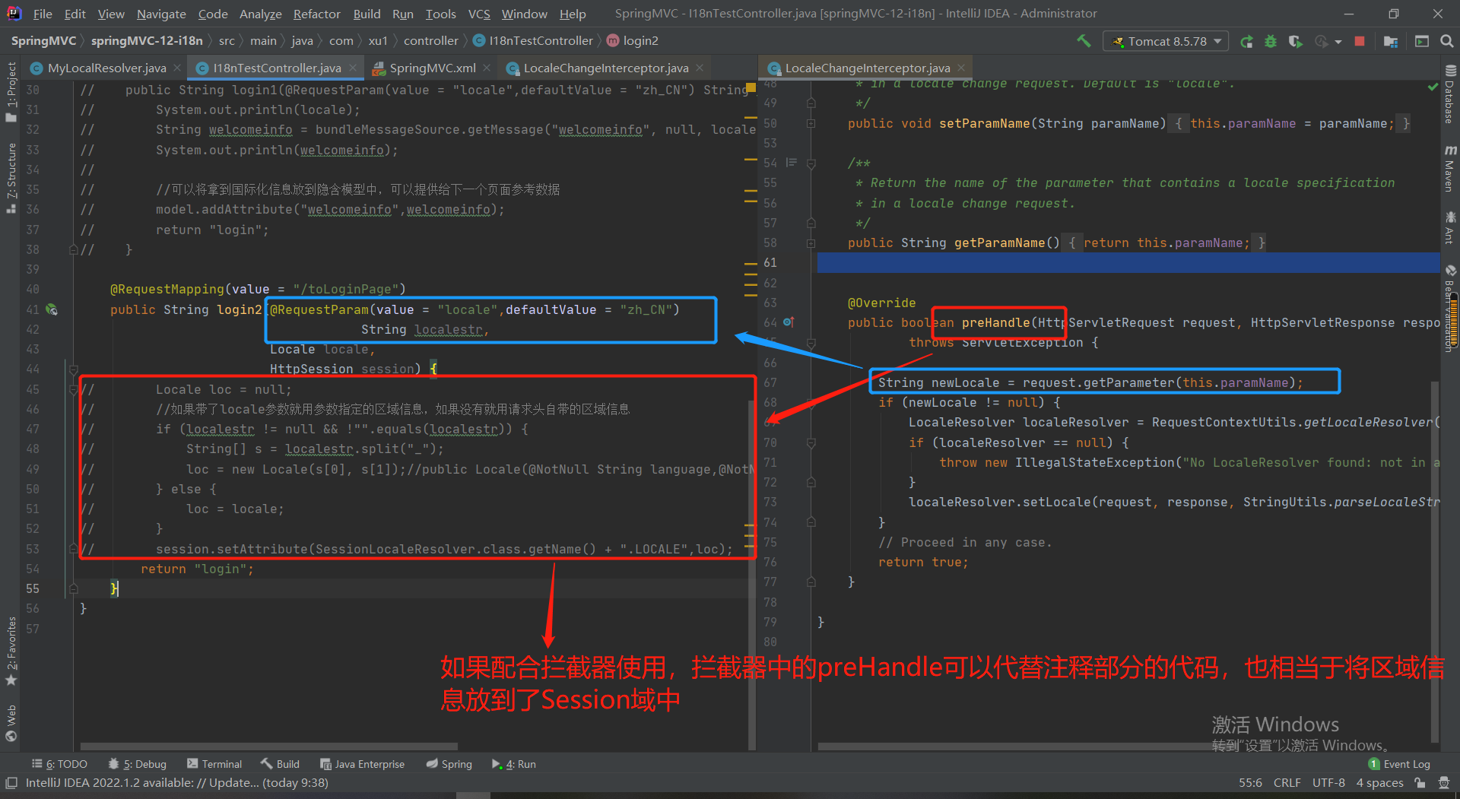Click the springMVC-12-i18n breadcrumb

pyautogui.click(x=147, y=41)
